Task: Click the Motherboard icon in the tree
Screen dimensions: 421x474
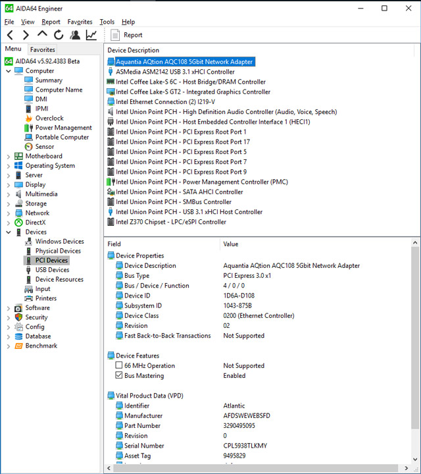Action: [x=18, y=156]
